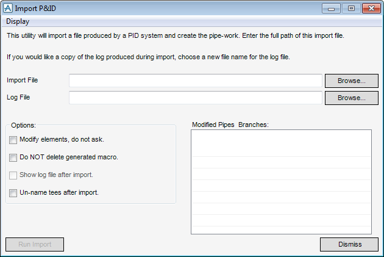The width and height of the screenshot is (384, 257).
Task: Close the window with the red X
Action: click(x=371, y=9)
